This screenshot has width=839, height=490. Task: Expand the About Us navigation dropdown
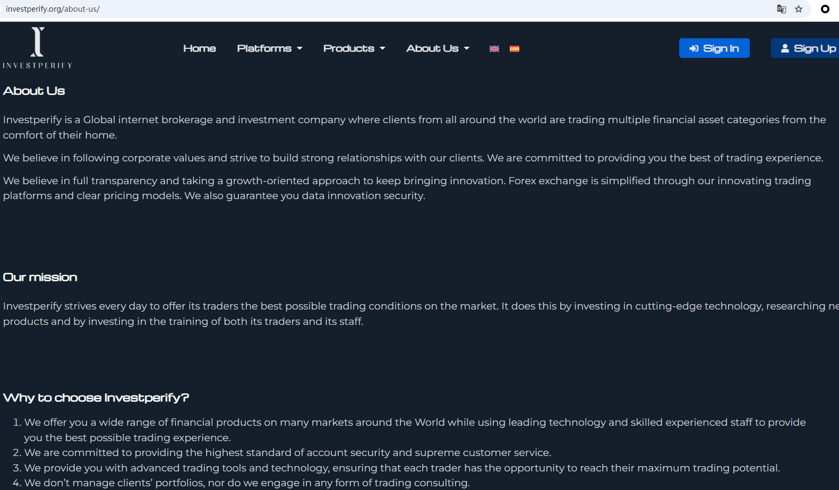click(x=438, y=48)
